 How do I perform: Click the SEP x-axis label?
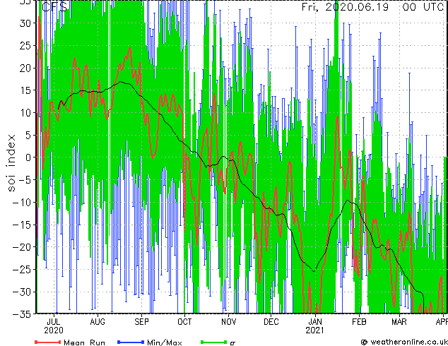tap(142, 322)
